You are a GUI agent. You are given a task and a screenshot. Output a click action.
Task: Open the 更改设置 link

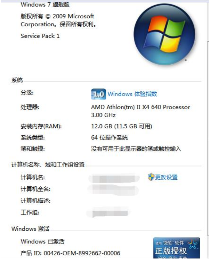click(166, 177)
